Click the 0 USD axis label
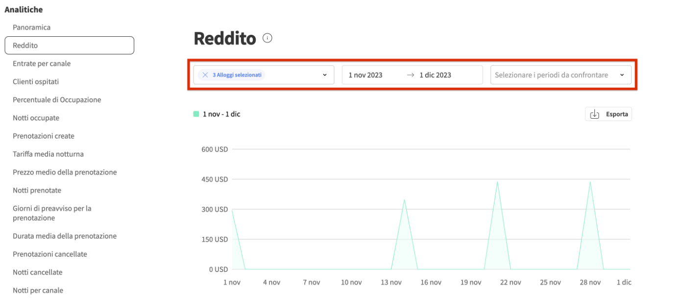 point(218,270)
